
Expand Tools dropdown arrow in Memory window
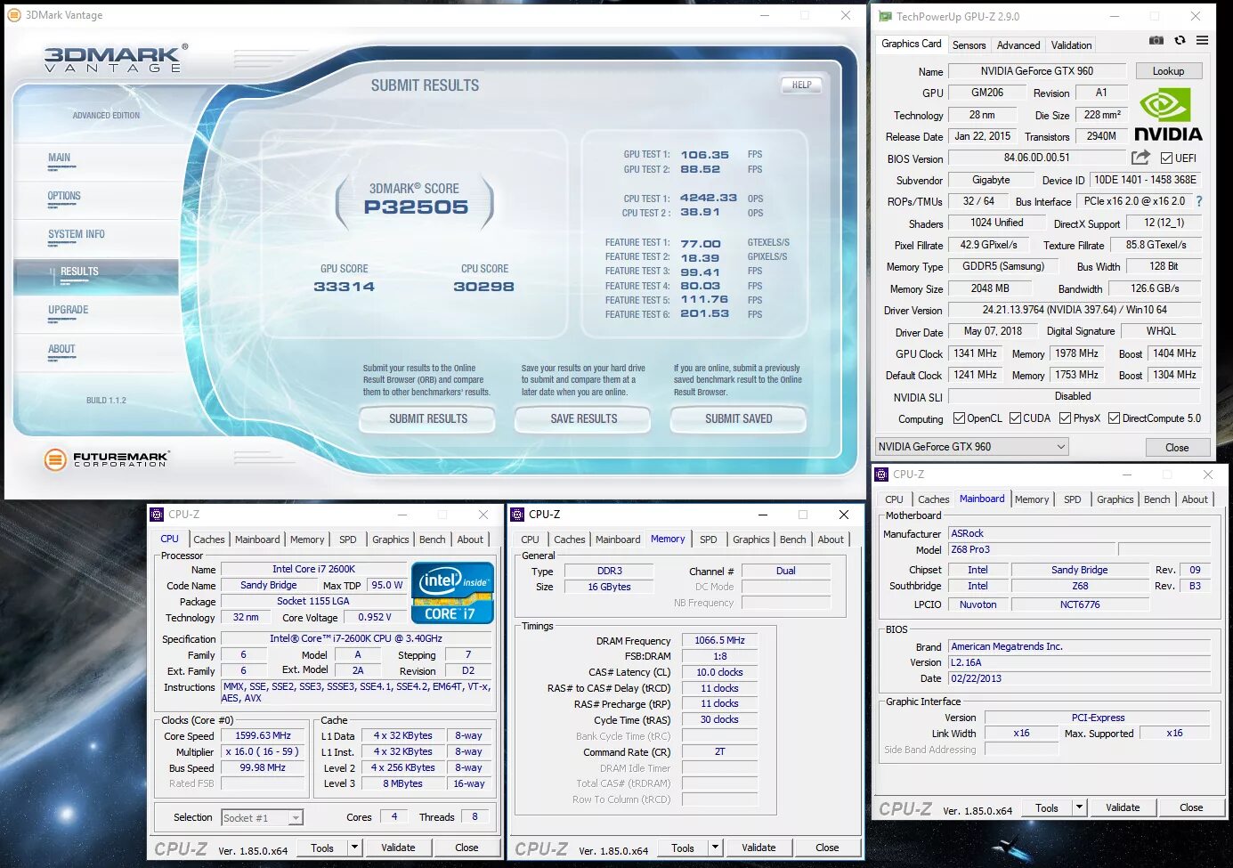tap(715, 848)
